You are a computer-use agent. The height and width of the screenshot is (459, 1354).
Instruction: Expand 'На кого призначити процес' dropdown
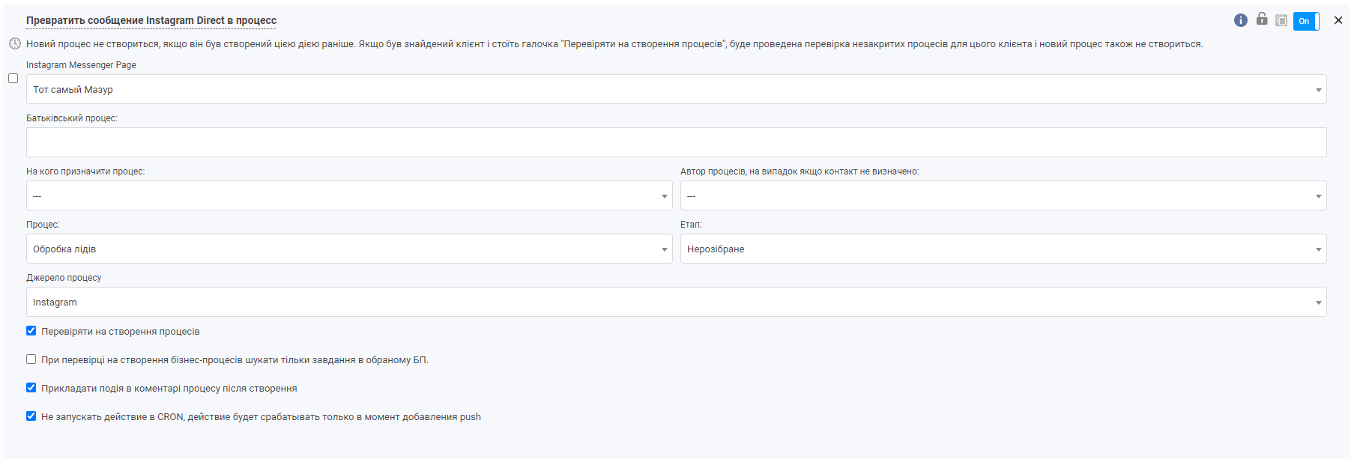(349, 195)
